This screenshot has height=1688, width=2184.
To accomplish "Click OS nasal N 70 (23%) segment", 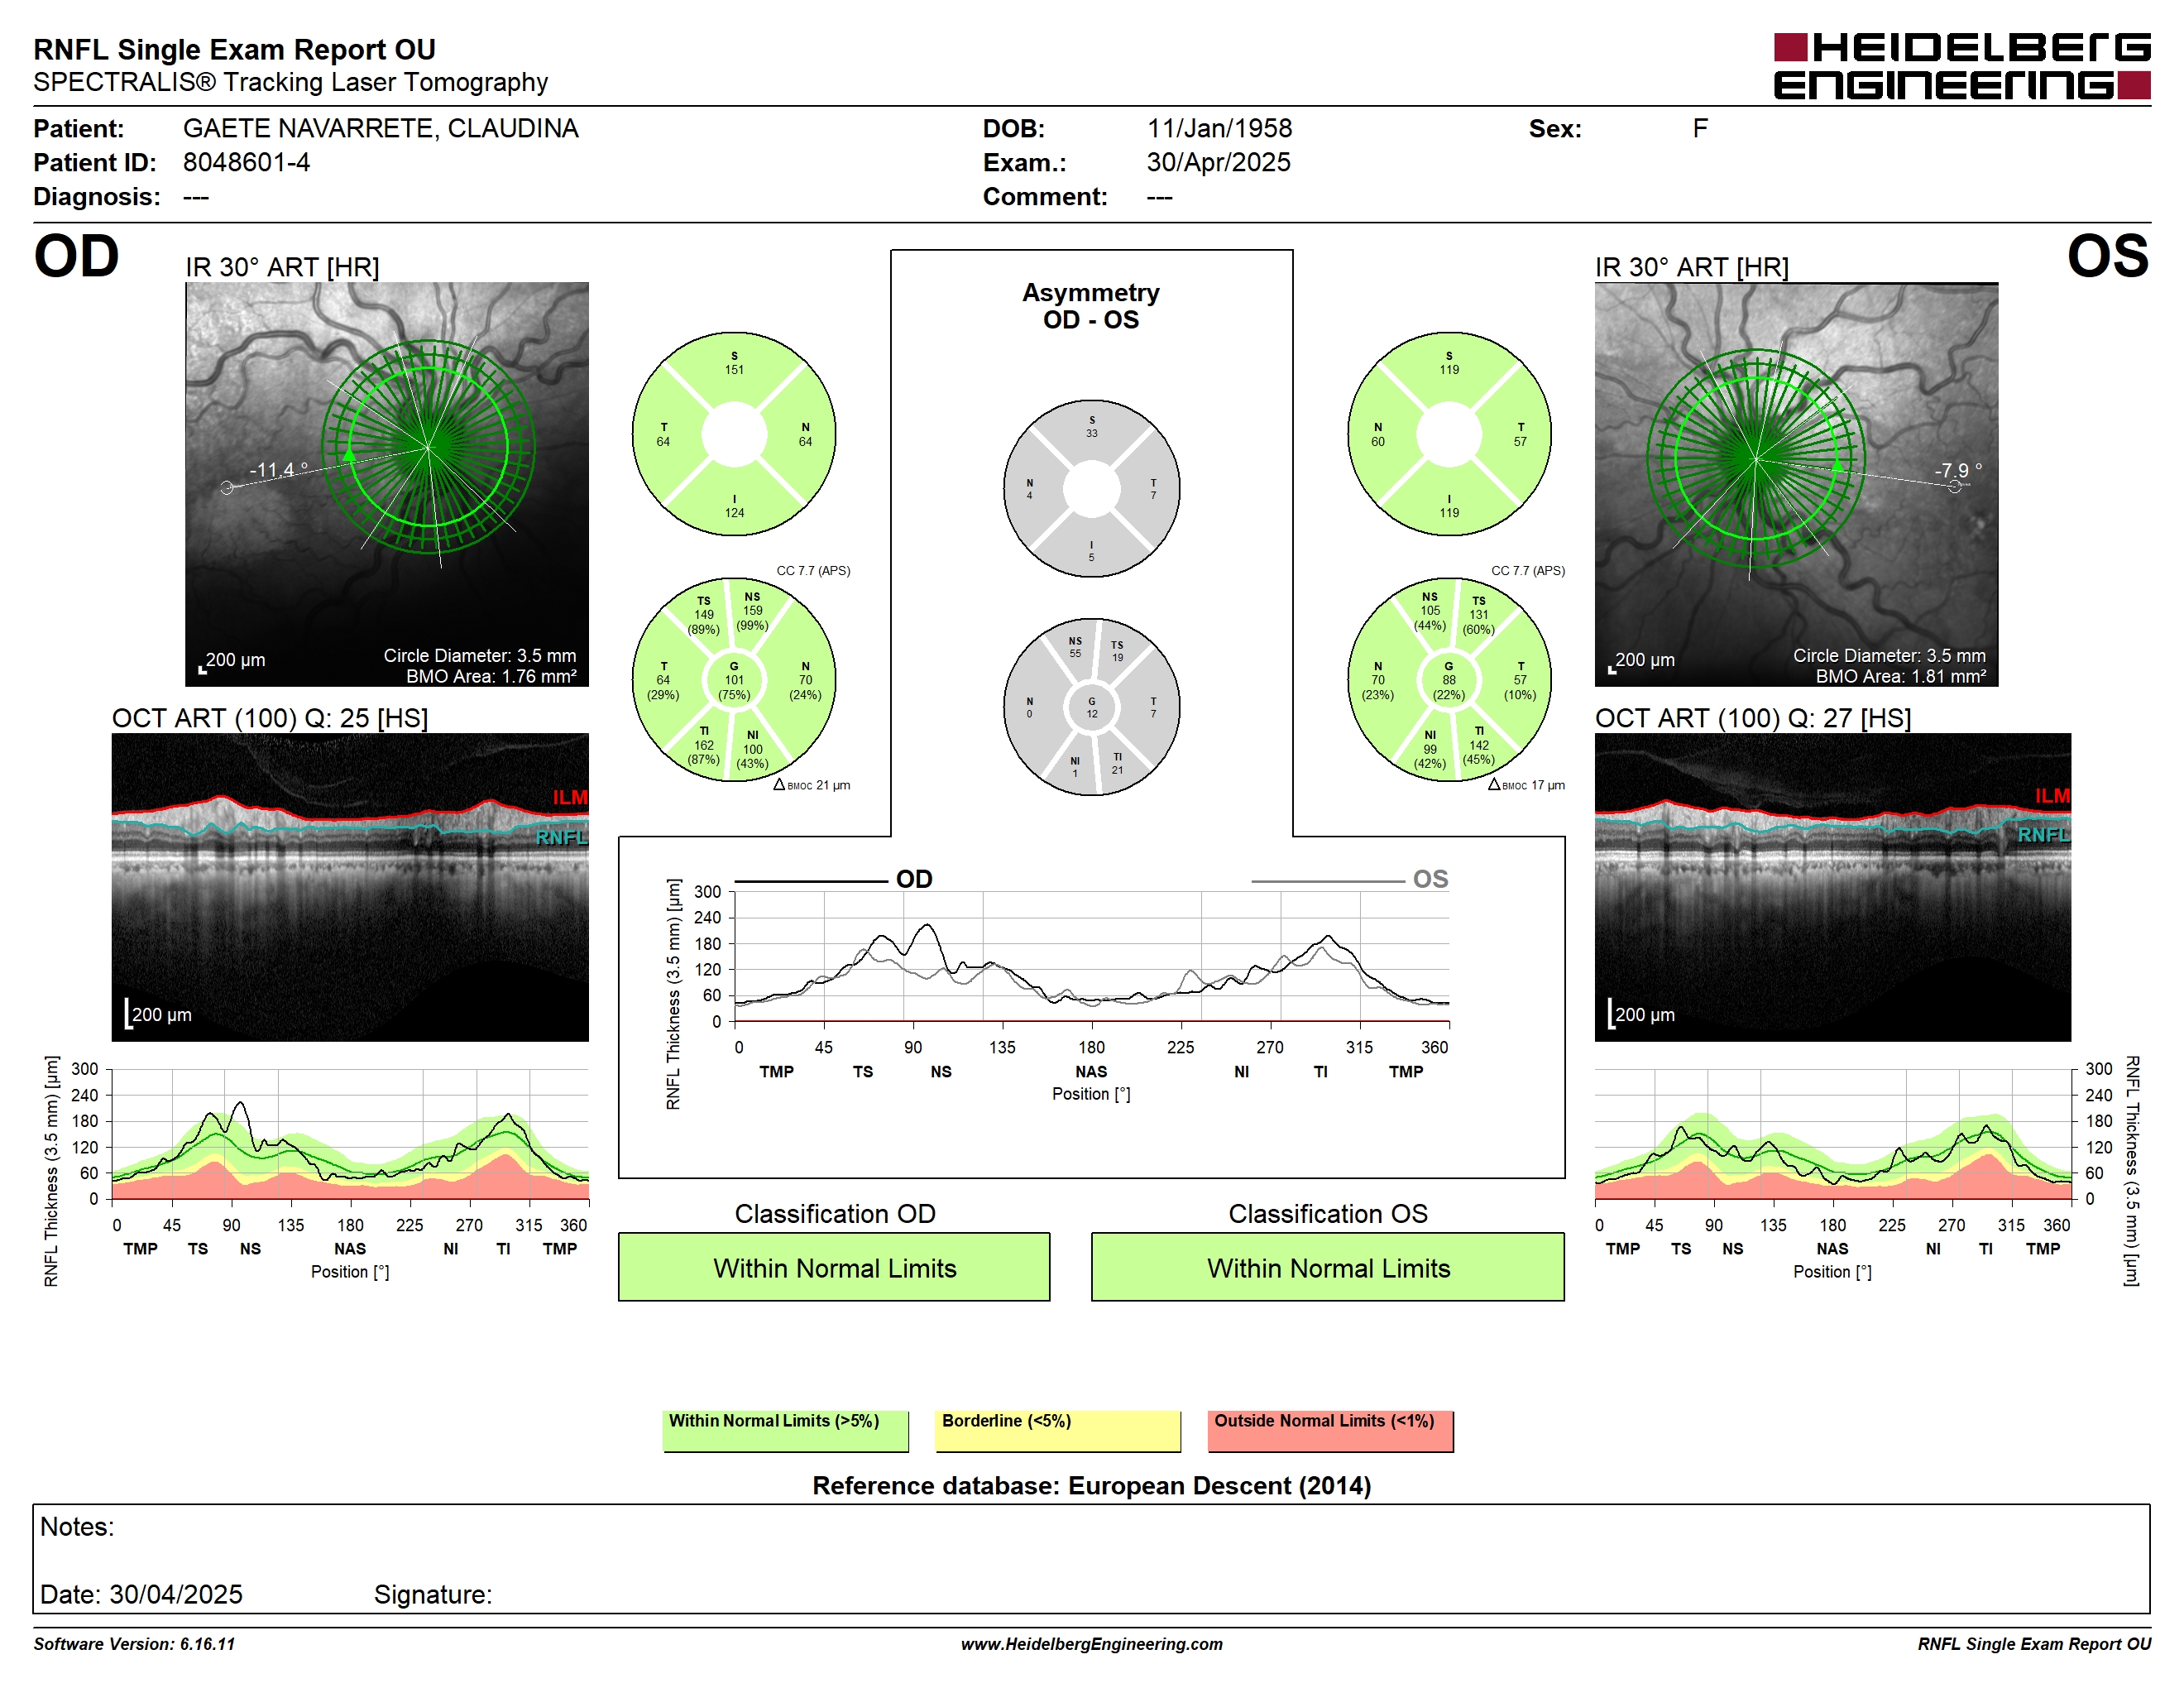I will 1378,681.
